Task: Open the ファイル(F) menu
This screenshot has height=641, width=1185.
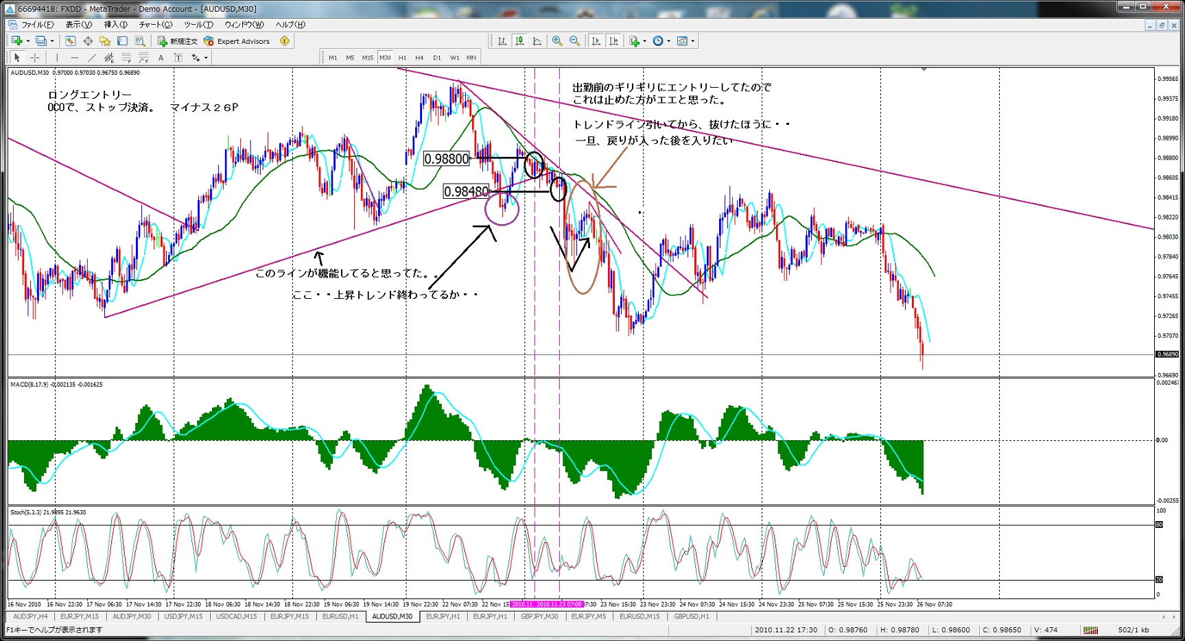Action: click(x=38, y=25)
